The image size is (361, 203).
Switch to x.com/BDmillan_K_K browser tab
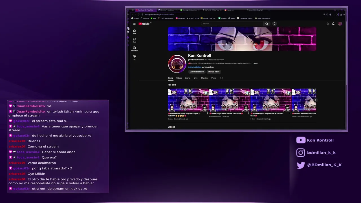pyautogui.click(x=255, y=10)
